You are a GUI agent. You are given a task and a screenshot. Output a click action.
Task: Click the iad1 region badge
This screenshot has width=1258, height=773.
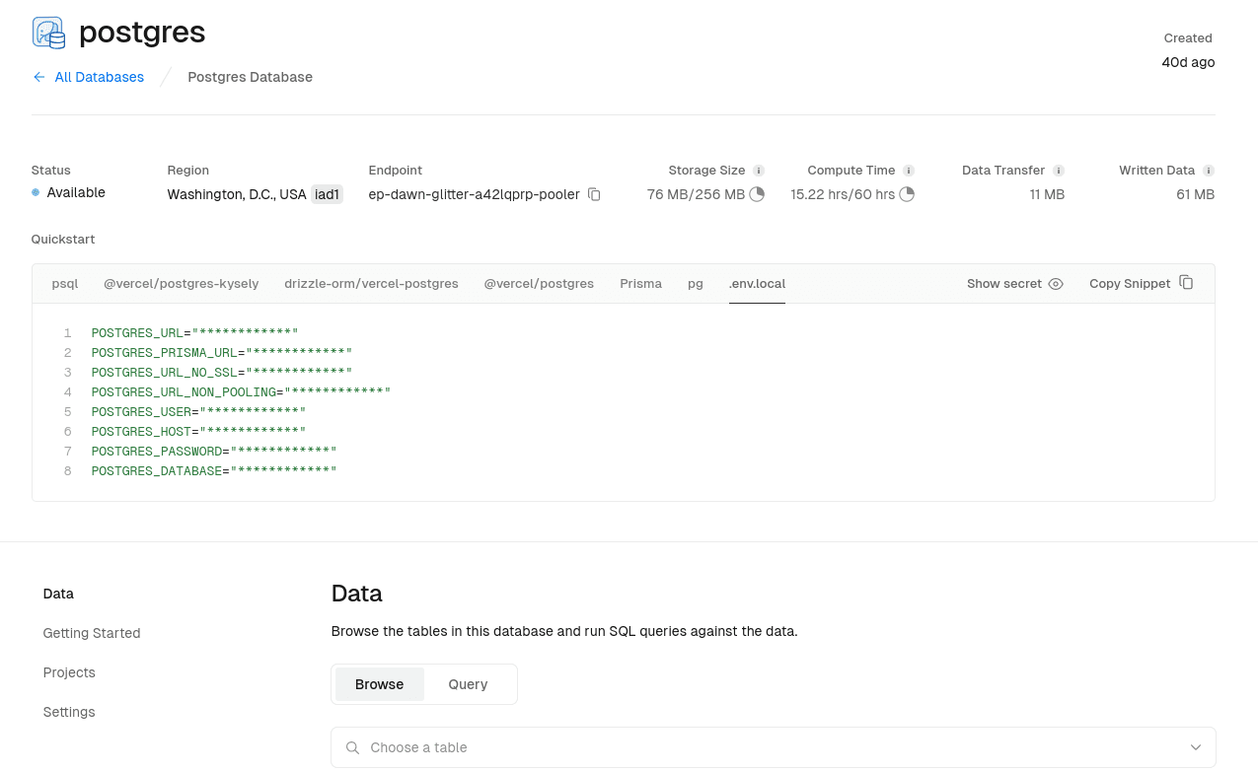click(327, 194)
